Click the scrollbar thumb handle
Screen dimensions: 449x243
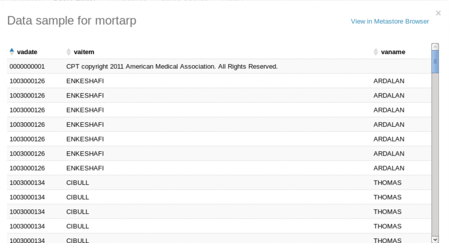point(435,61)
